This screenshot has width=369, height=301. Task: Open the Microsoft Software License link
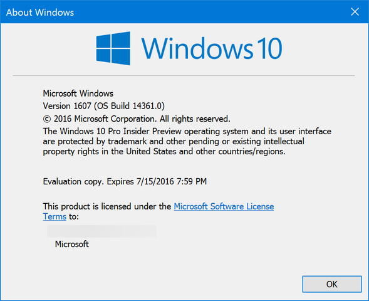(224, 206)
